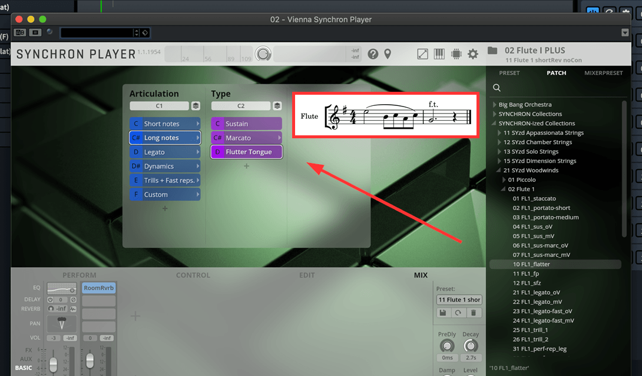642x376 pixels.
Task: Click the list view icon in plugin toolbar
Action: click(35, 32)
